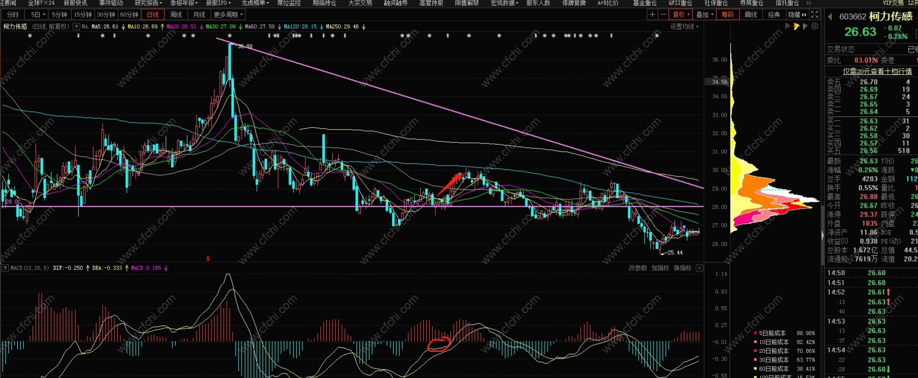Open the 叠加 overlay dropdown
The width and height of the screenshot is (918, 378).
click(x=705, y=15)
